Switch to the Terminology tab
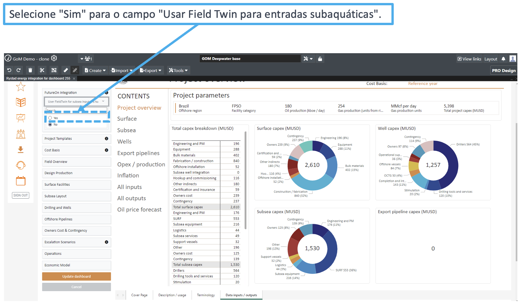The width and height of the screenshot is (523, 306). click(206, 295)
